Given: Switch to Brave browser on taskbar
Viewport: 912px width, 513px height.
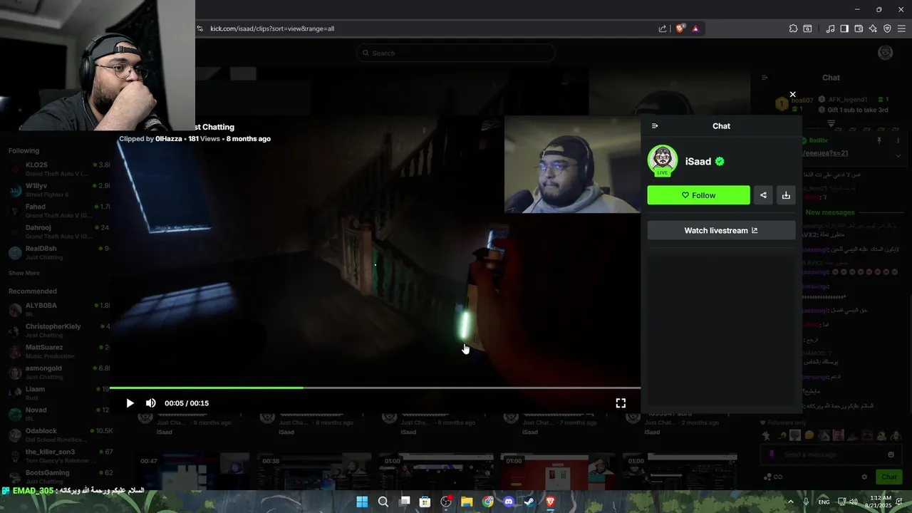Looking at the screenshot, I should point(550,502).
